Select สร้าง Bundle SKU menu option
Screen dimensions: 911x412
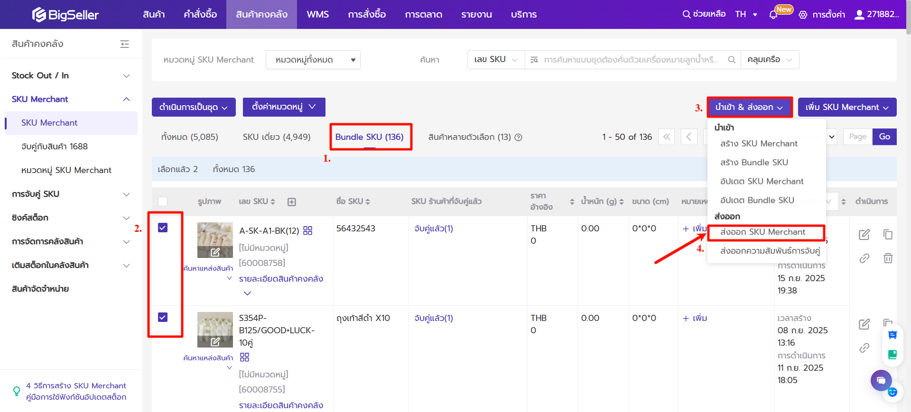point(754,162)
